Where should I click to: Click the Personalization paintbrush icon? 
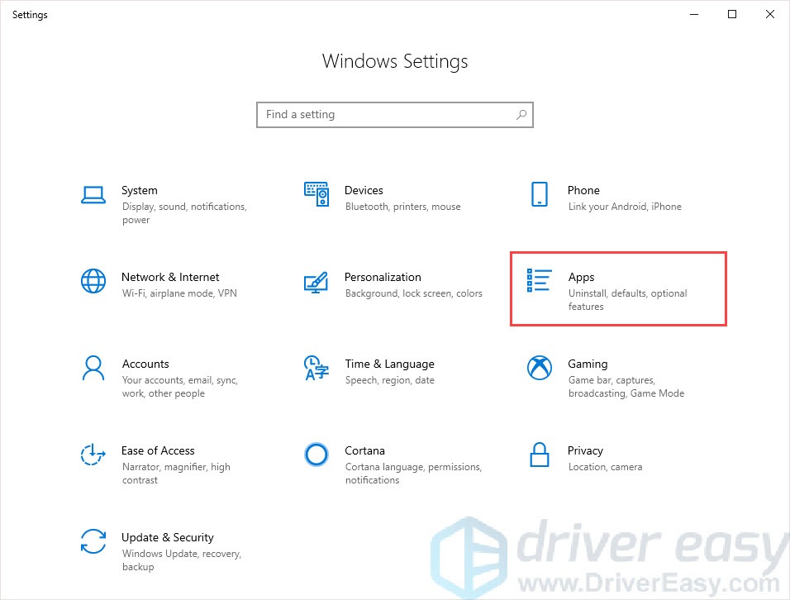tap(316, 283)
